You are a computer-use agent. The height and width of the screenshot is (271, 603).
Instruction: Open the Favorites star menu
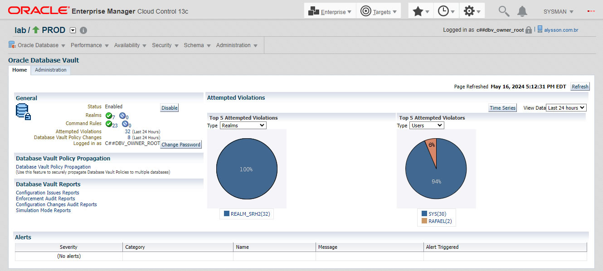coord(421,11)
